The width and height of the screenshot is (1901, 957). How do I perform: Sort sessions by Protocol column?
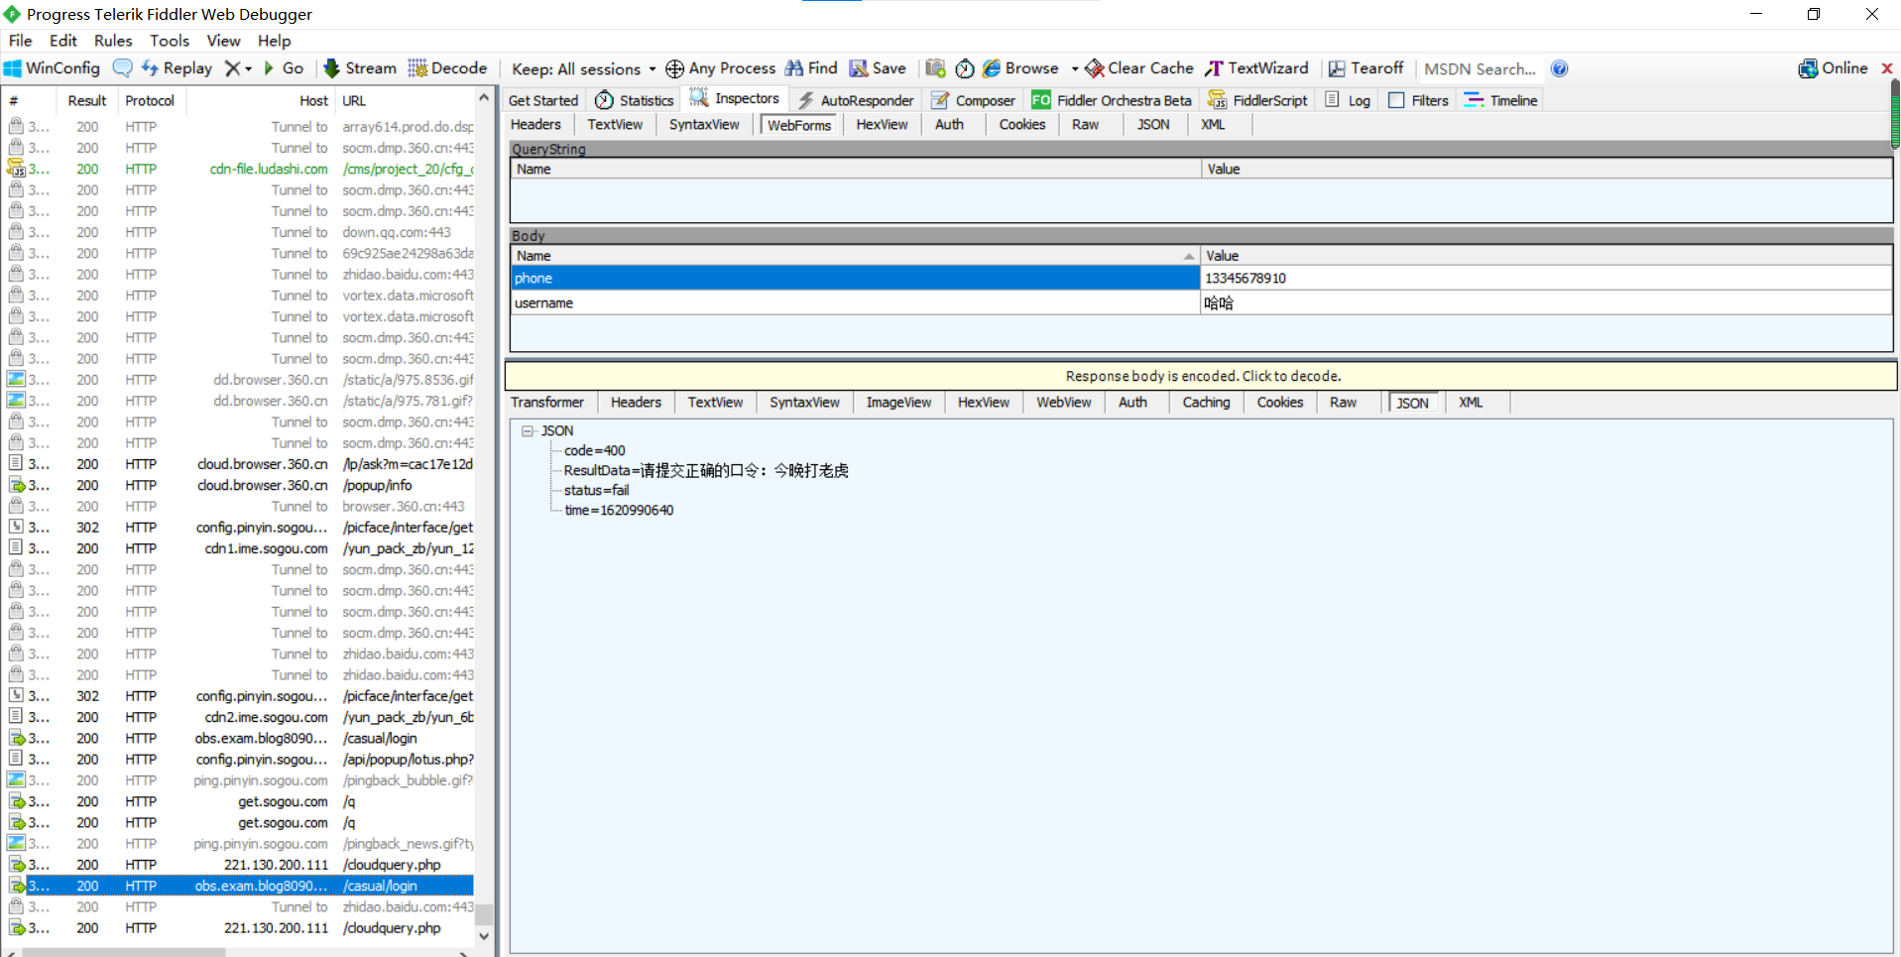click(x=150, y=100)
